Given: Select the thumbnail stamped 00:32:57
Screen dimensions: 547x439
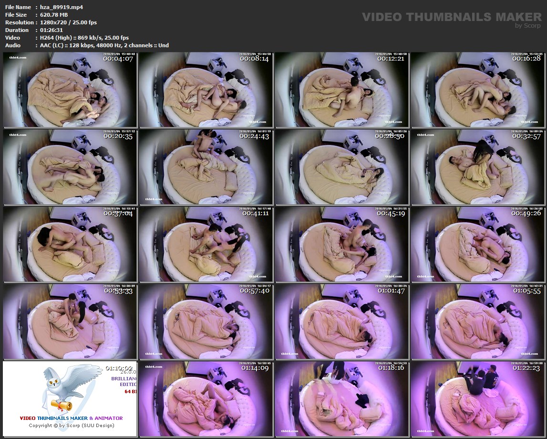Looking at the screenshot, I should click(477, 167).
